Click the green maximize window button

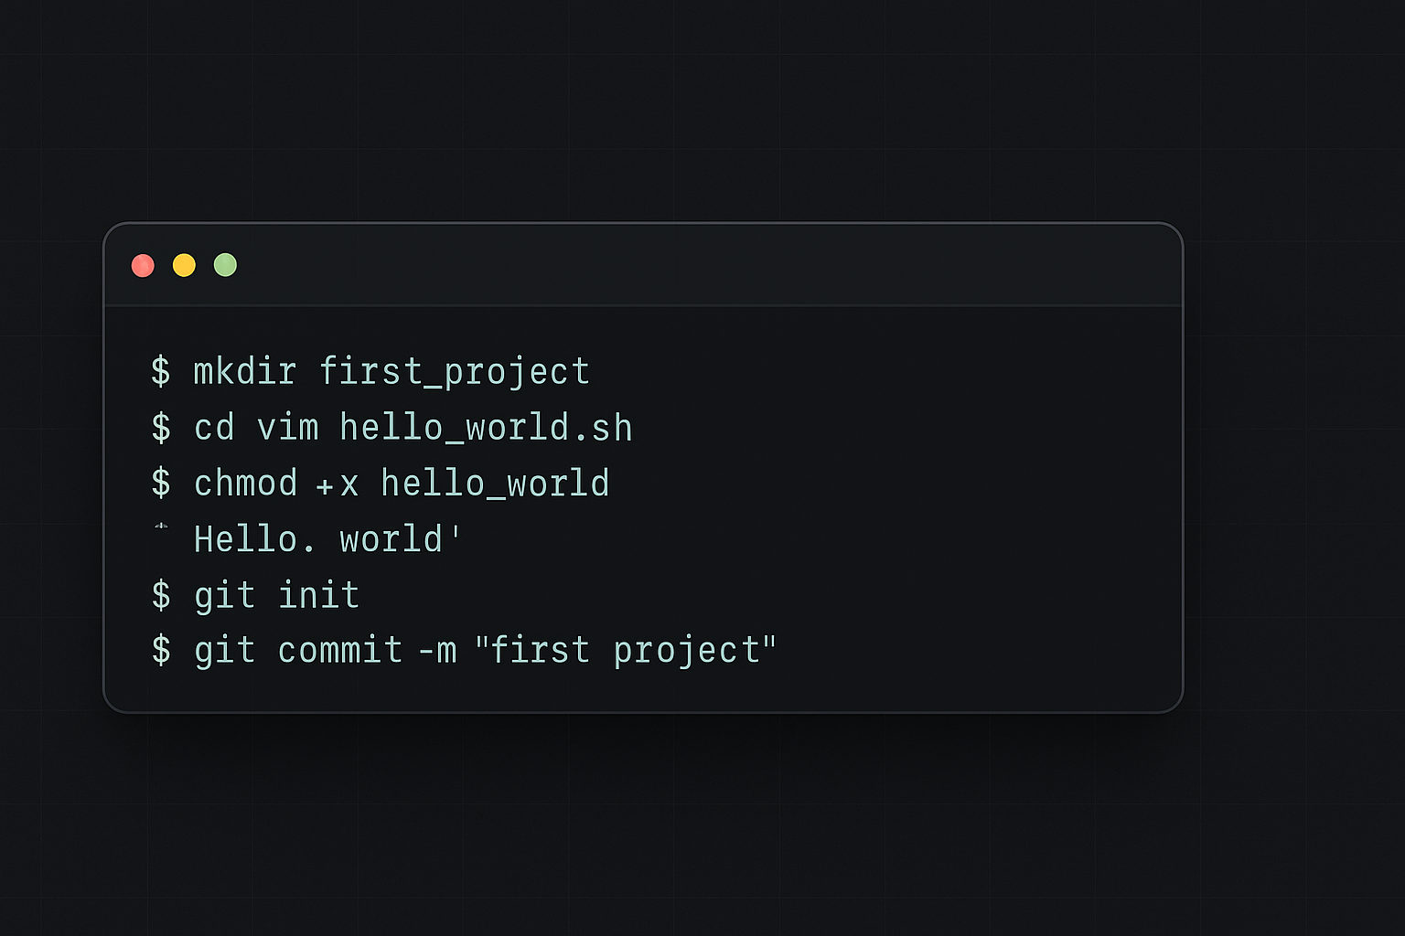[225, 265]
